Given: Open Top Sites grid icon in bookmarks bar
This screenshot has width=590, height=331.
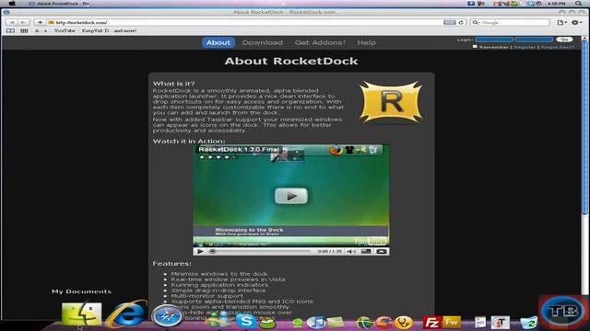Looking at the screenshot, I should [24, 30].
